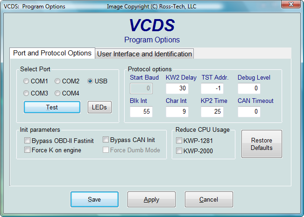
Task: Edit the Blk Int value field
Action: (141, 112)
